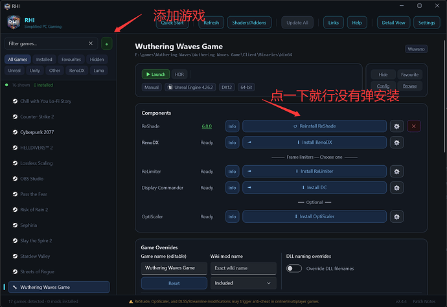Open OptiScaler component settings gear

[x=396, y=217]
